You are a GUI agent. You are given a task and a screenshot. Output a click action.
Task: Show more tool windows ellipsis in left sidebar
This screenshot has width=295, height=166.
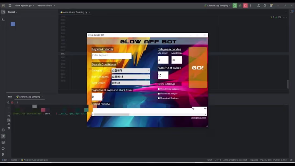point(3,26)
